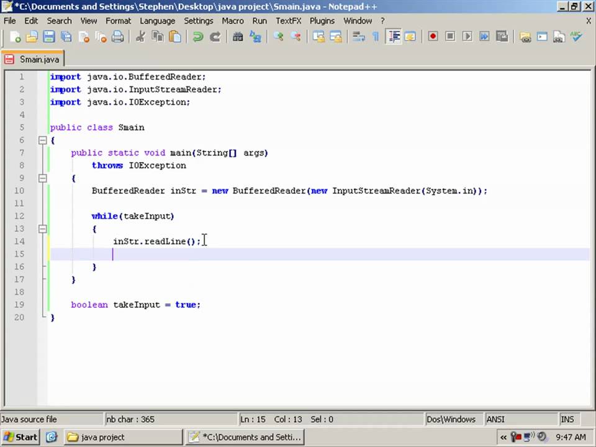Place cursor after inStr.readLine(); on line 14
The width and height of the screenshot is (596, 447).
click(x=201, y=242)
